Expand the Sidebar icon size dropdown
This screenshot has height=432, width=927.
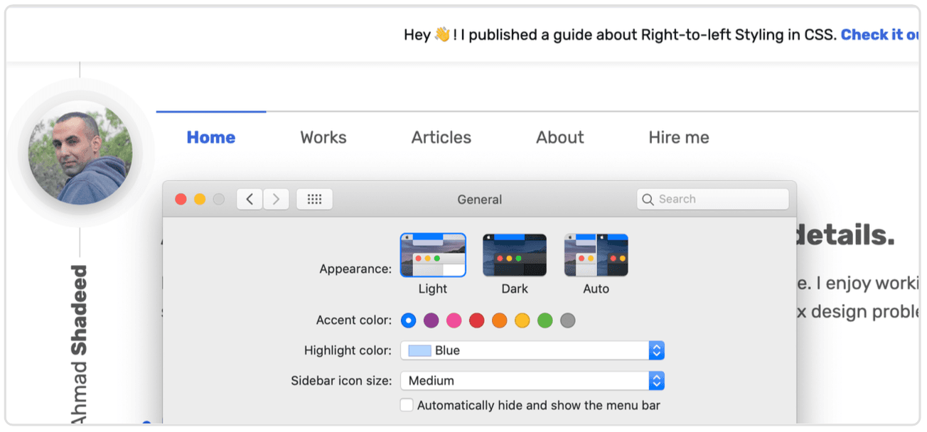(x=532, y=381)
